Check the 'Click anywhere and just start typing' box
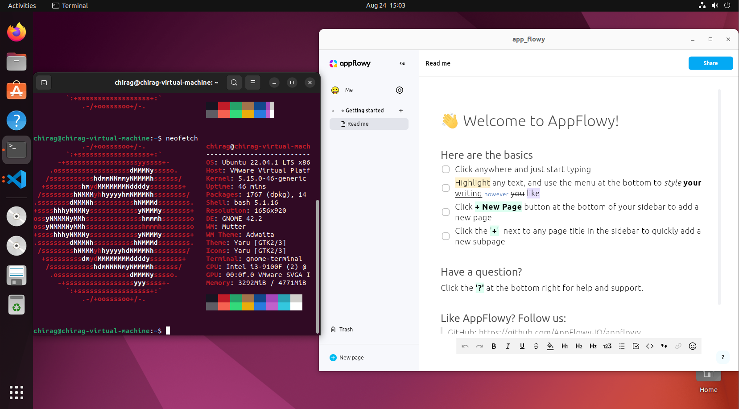 tap(446, 169)
